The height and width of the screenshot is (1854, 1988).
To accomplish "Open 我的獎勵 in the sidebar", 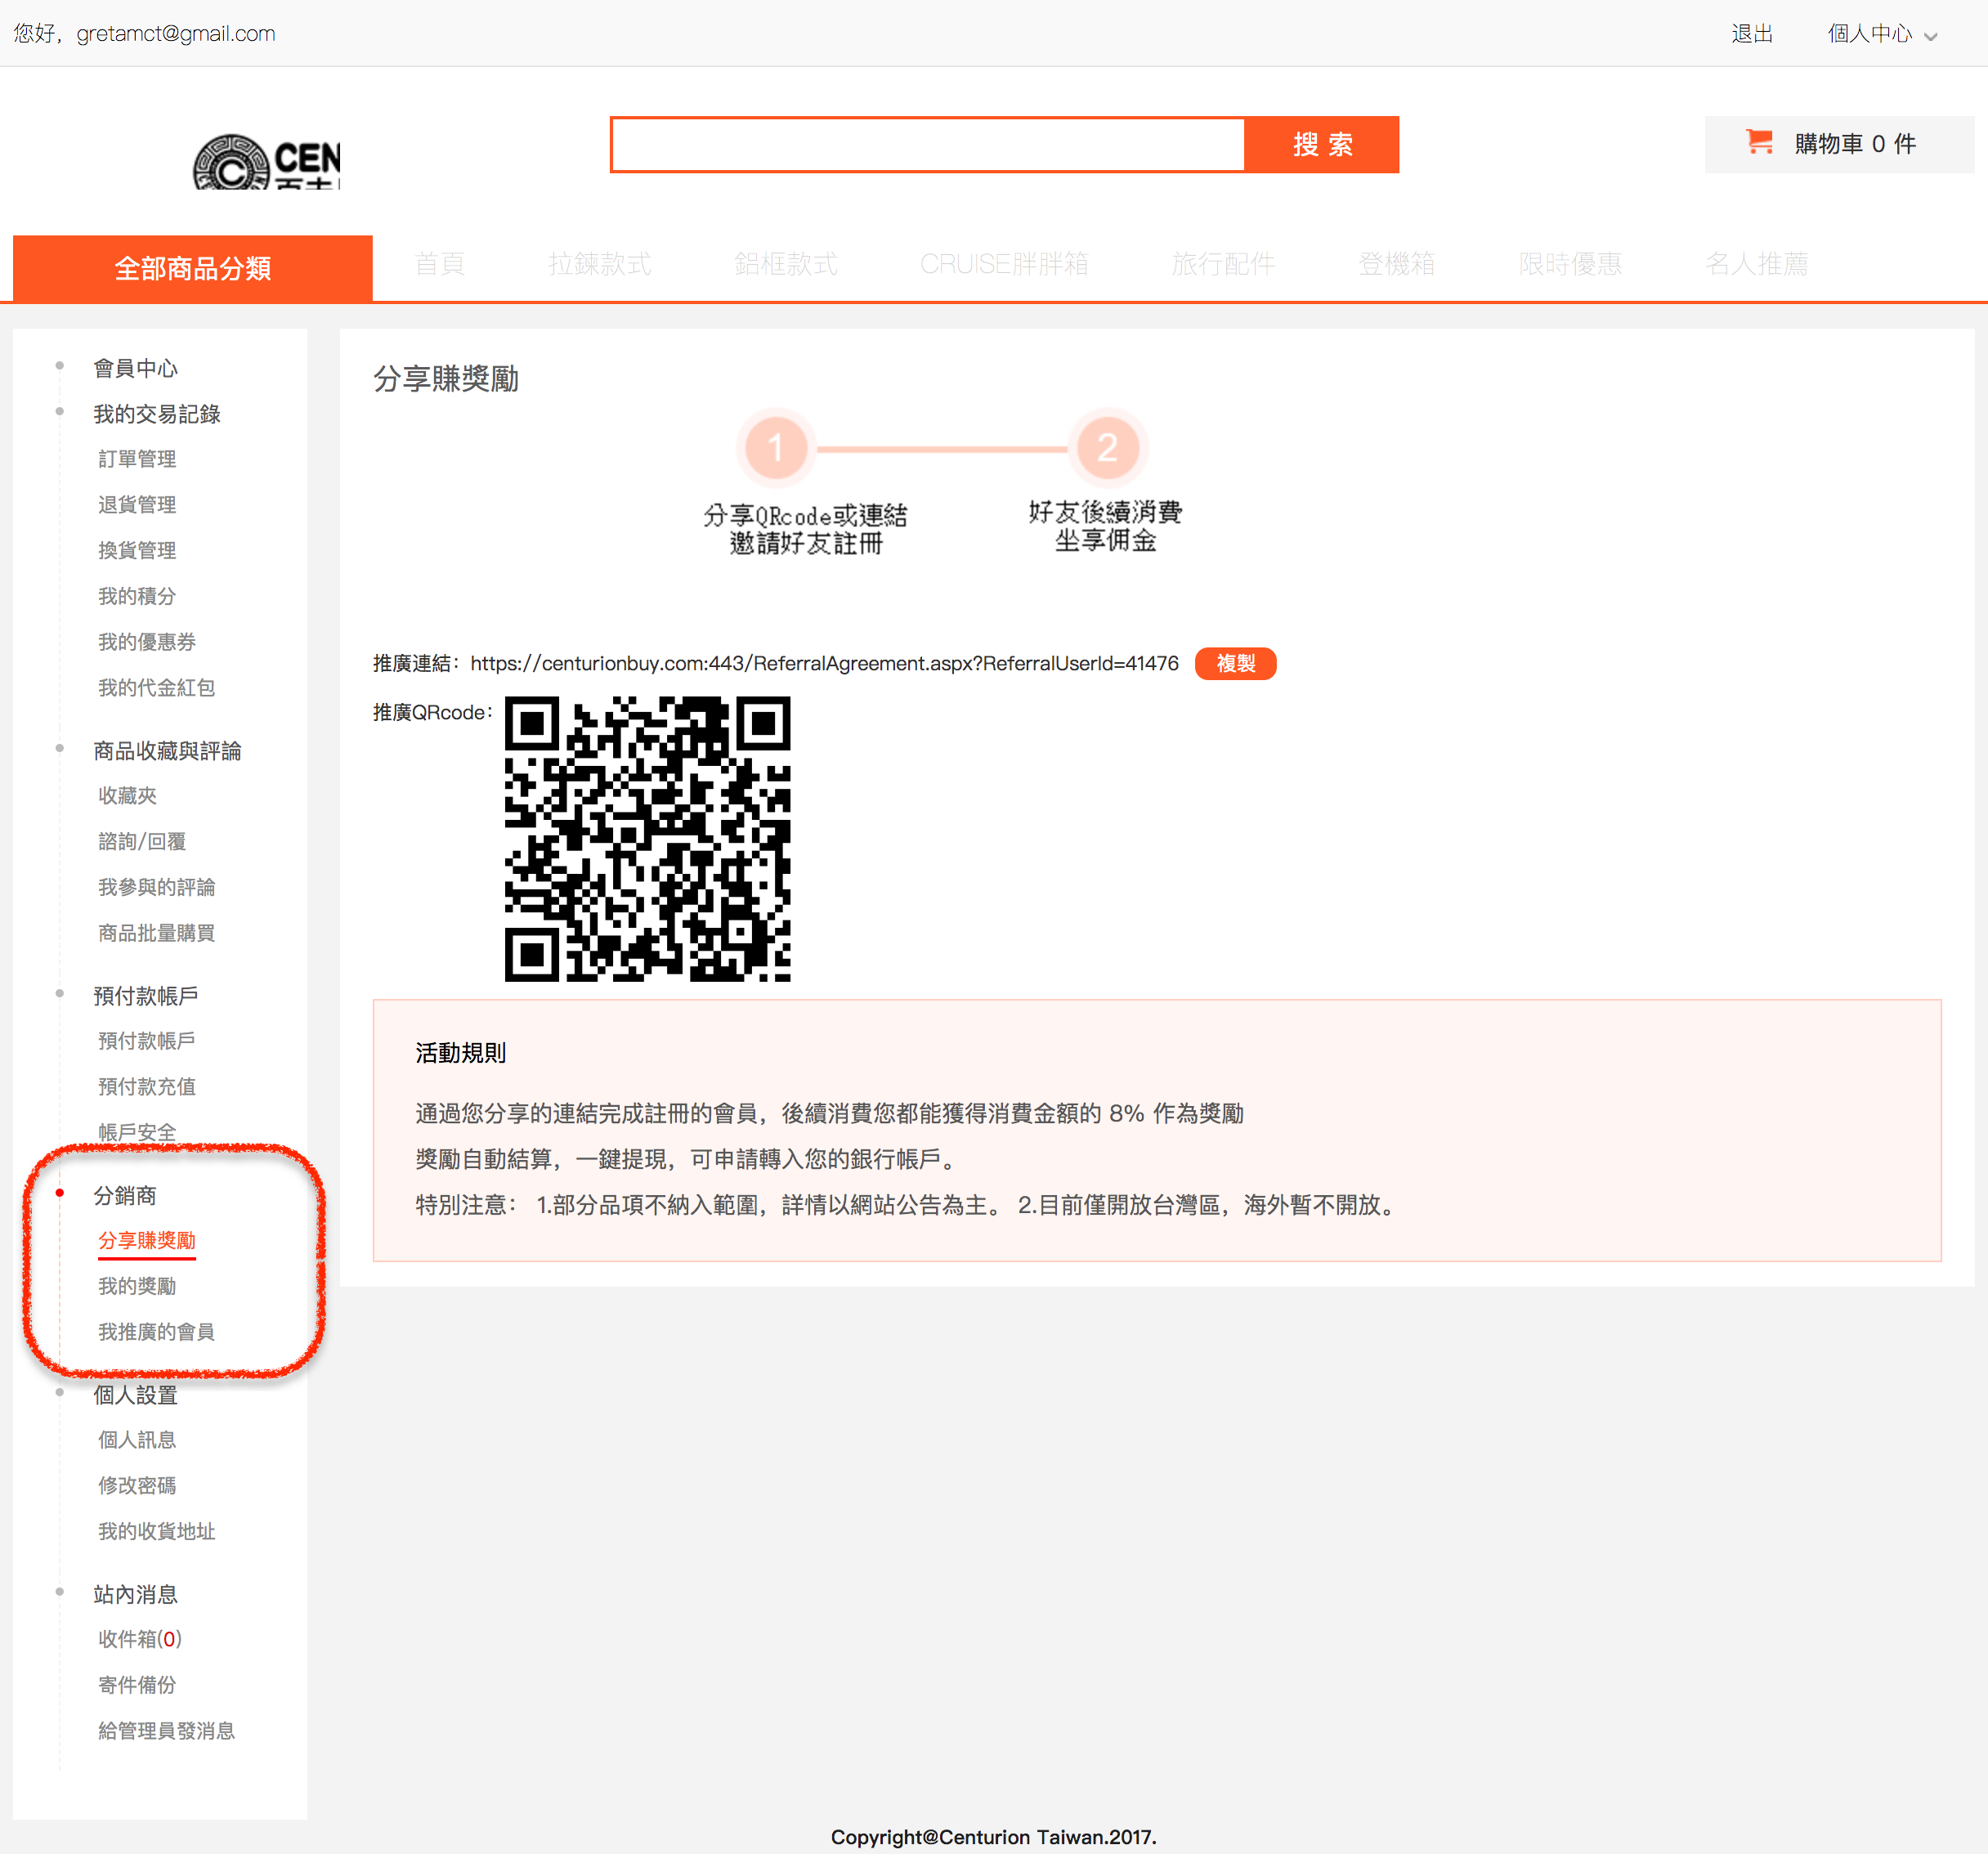I will [x=137, y=1287].
